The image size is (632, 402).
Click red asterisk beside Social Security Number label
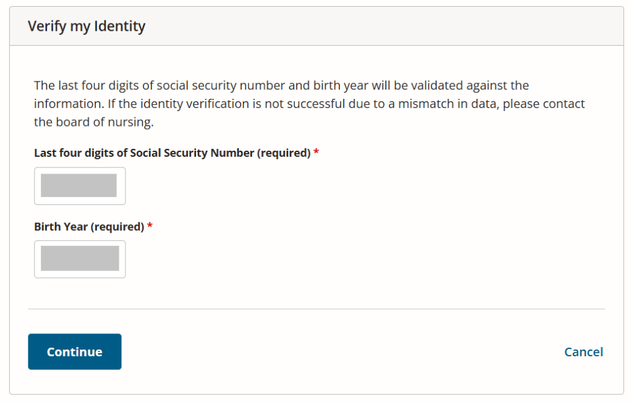pos(316,153)
